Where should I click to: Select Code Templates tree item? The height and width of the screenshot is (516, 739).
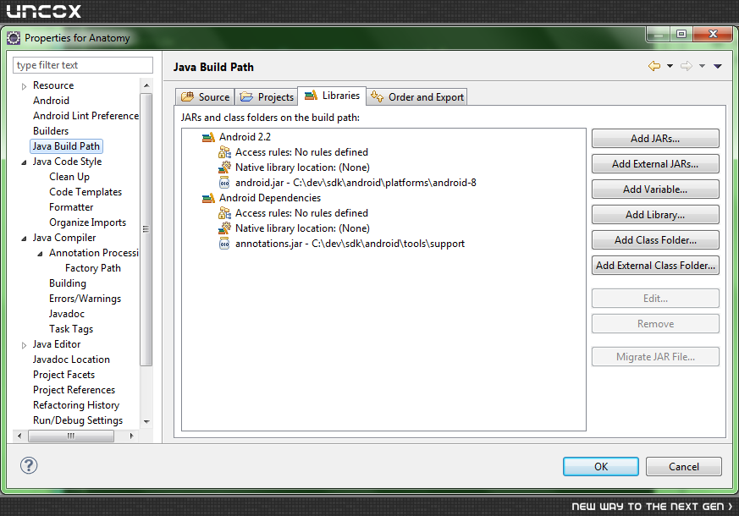pyautogui.click(x=85, y=192)
